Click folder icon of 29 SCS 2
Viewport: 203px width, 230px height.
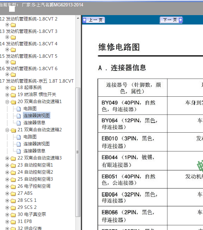[13, 208]
